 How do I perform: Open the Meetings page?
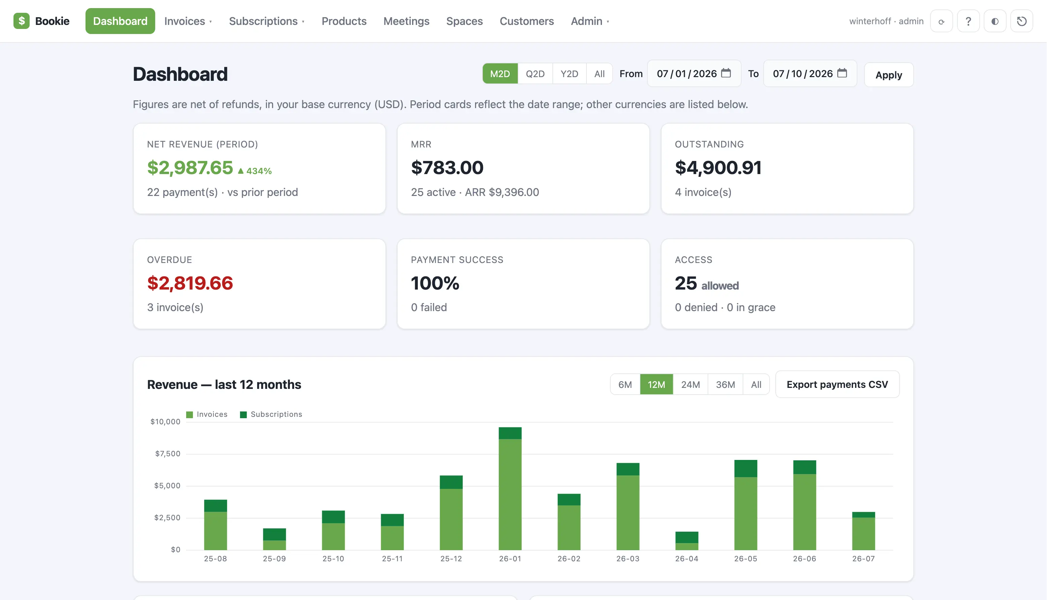(406, 21)
